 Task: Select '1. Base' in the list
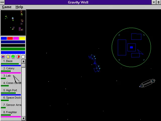(11, 63)
